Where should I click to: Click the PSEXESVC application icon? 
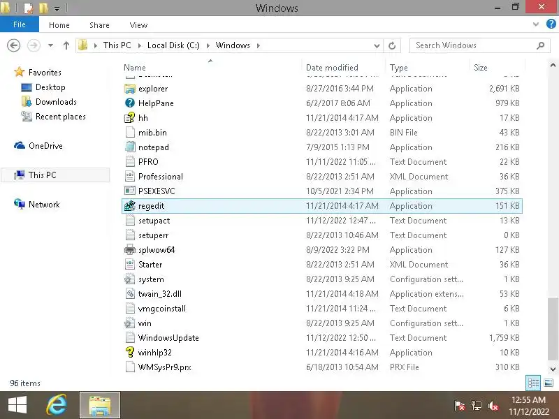130,191
